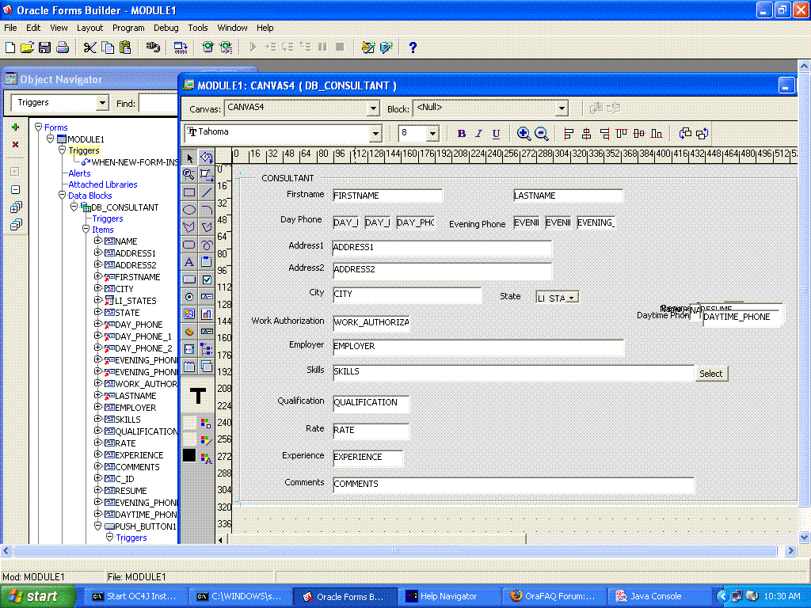Select the Rotate tool in the palette
811x608 pixels.
coord(207,157)
